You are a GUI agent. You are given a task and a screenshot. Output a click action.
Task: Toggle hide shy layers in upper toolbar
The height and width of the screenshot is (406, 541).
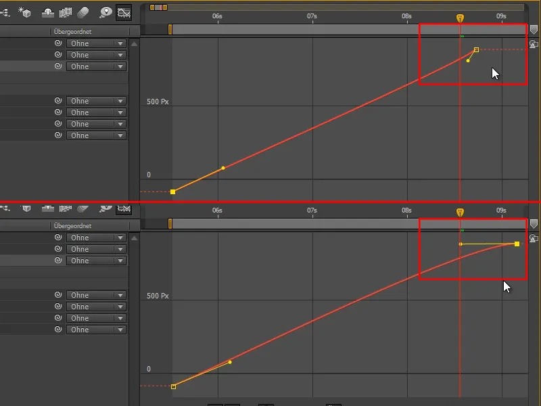47,13
